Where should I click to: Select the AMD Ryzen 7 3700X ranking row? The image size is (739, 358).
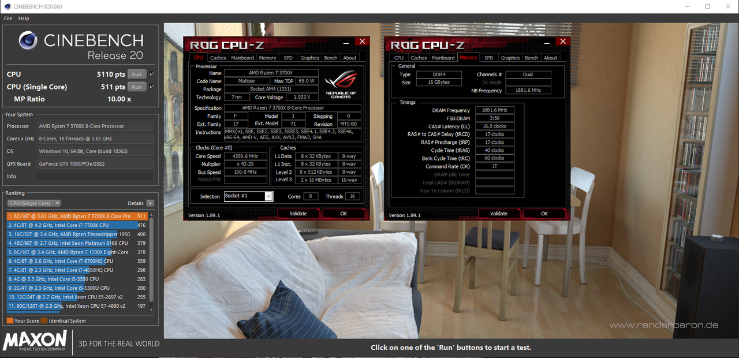click(77, 216)
